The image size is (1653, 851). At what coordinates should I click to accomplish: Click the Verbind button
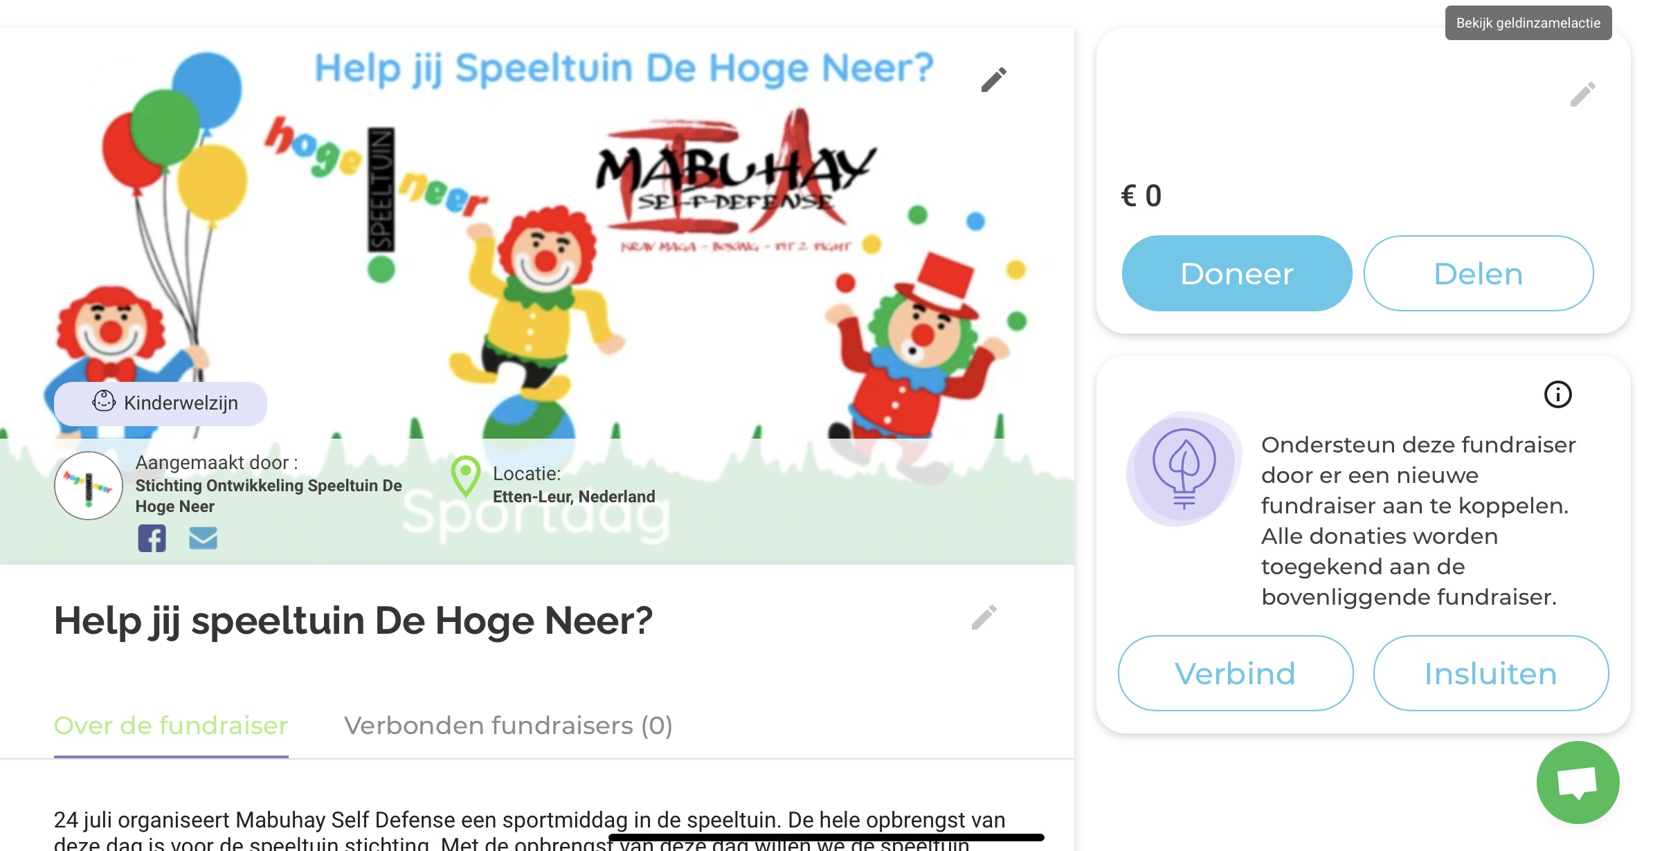[x=1235, y=673]
